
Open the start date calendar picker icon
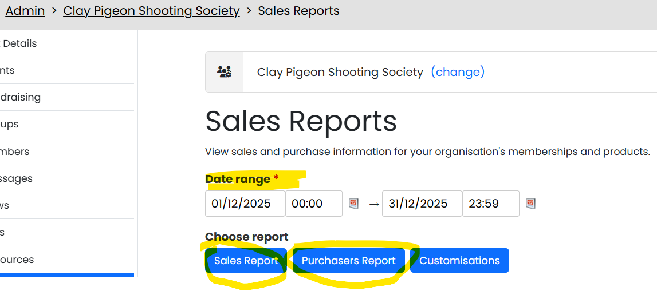(353, 204)
